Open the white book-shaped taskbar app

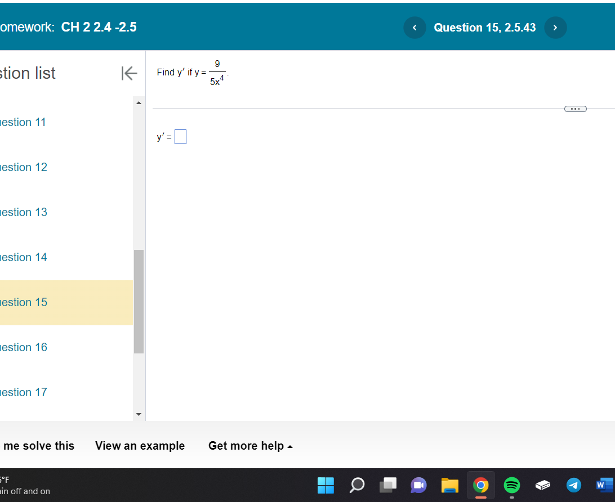click(543, 485)
